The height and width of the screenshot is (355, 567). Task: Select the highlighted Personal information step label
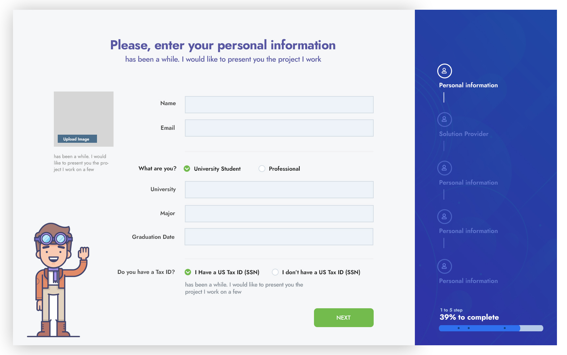click(468, 85)
